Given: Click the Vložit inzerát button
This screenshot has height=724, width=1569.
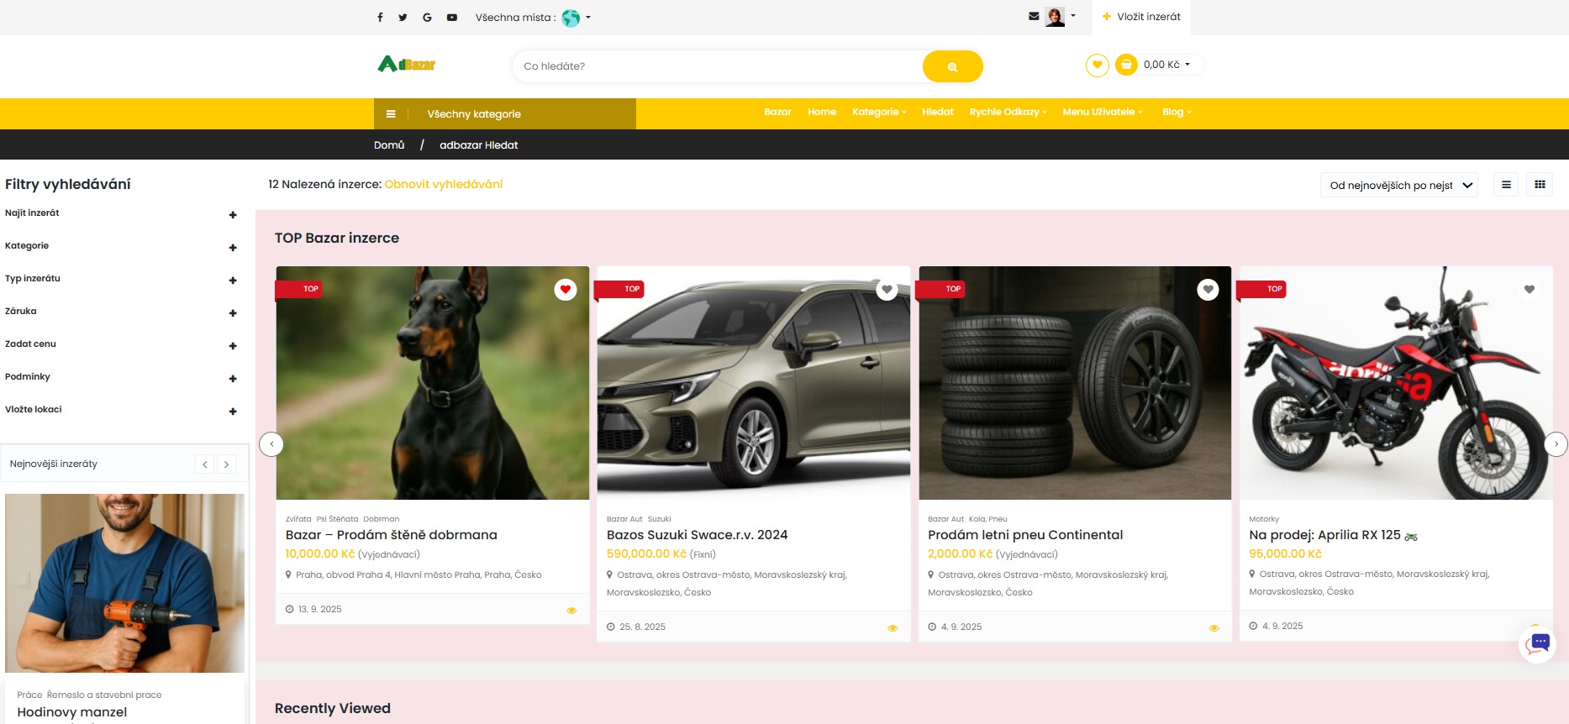Looking at the screenshot, I should [x=1141, y=17].
